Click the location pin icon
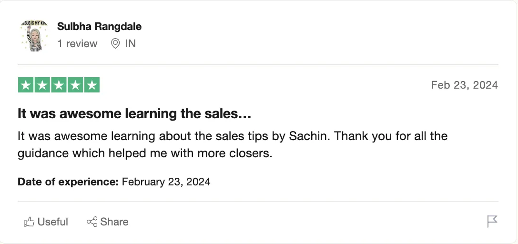This screenshot has width=518, height=244. pyautogui.click(x=115, y=44)
